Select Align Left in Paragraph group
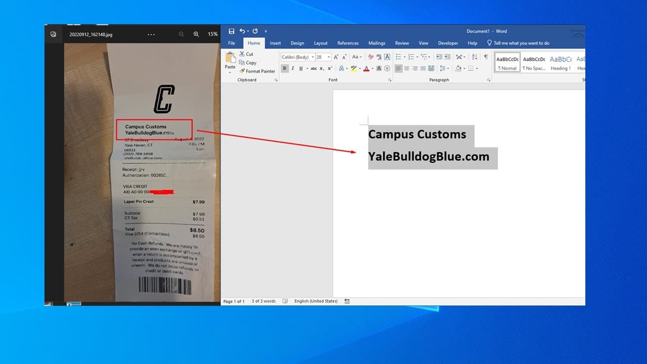647x364 pixels. pos(398,68)
